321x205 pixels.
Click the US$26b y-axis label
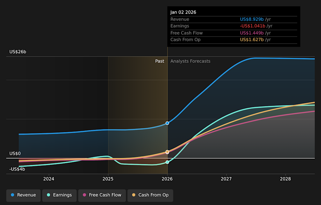coord(18,52)
